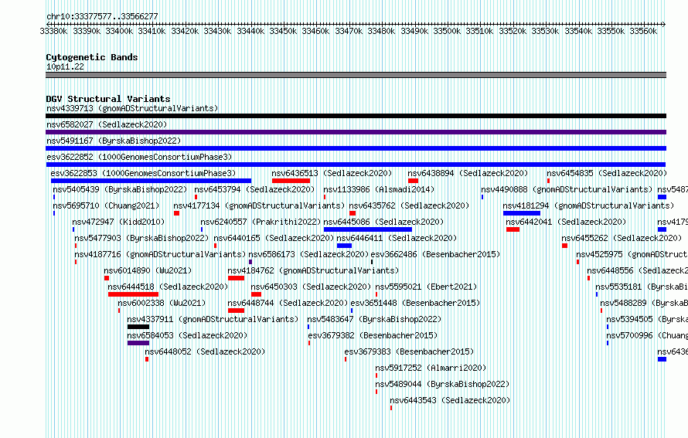Select black nsv4337911 variant bar

pyautogui.click(x=138, y=327)
